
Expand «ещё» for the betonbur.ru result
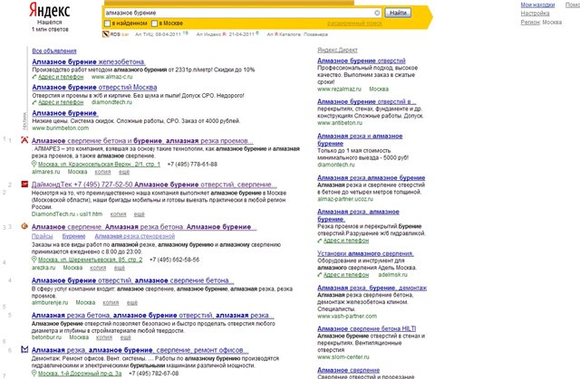(x=125, y=337)
